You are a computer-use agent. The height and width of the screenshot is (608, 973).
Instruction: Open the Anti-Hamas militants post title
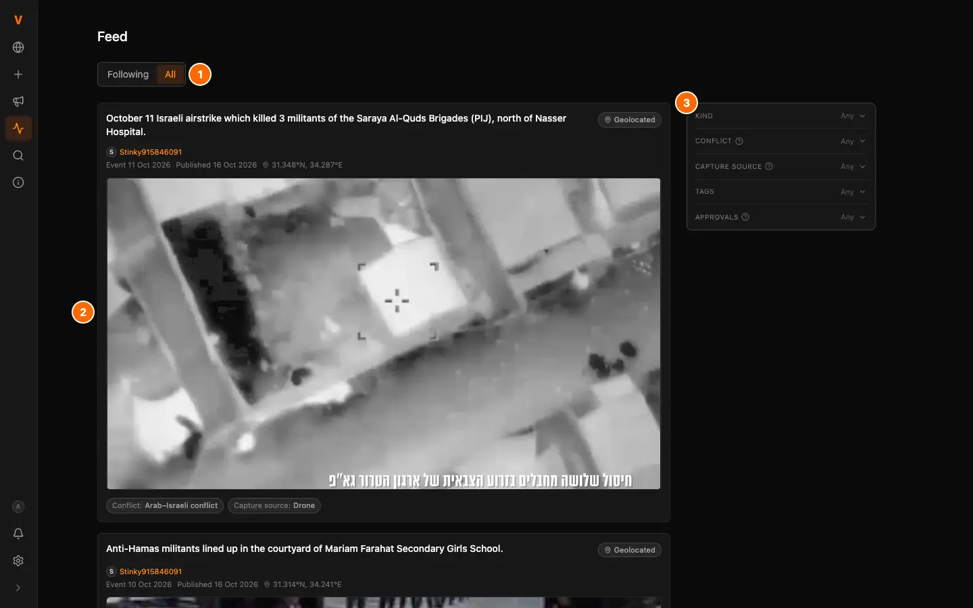click(x=305, y=549)
